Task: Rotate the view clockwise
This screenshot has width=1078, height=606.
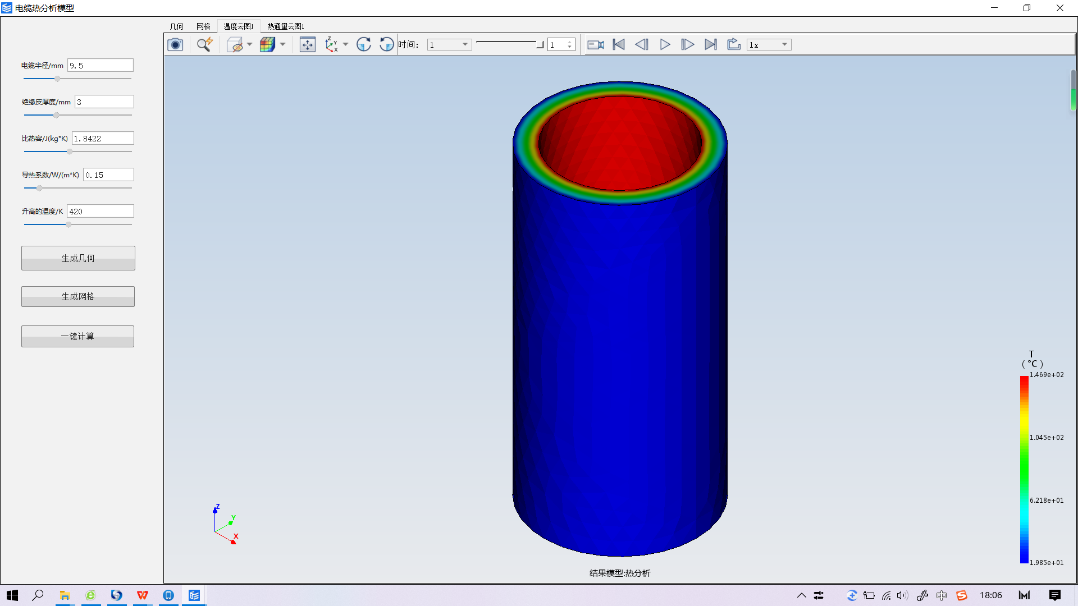Action: (x=364, y=44)
